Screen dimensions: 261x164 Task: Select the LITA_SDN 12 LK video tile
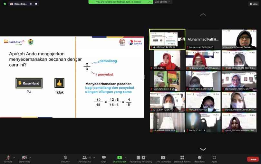point(167,102)
